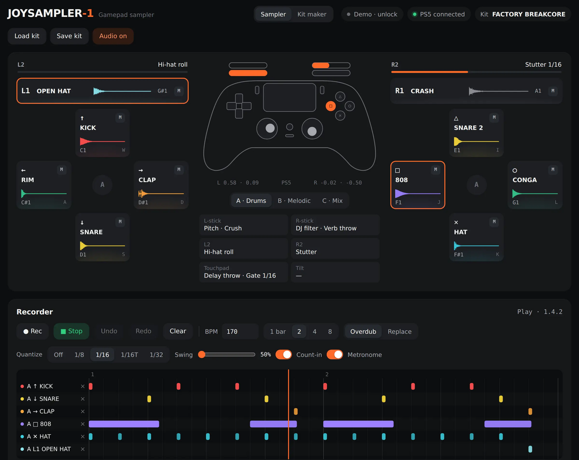Image resolution: width=579 pixels, height=460 pixels.
Task: Select Overdub recording mode
Action: (x=363, y=332)
